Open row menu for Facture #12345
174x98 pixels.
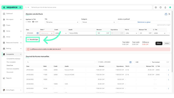tap(168, 75)
